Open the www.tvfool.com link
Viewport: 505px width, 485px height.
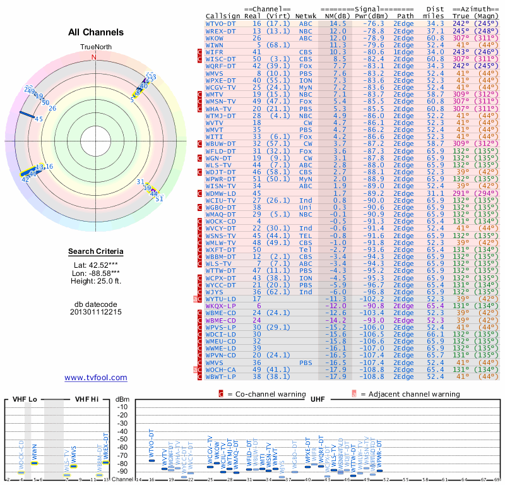pyautogui.click(x=96, y=378)
